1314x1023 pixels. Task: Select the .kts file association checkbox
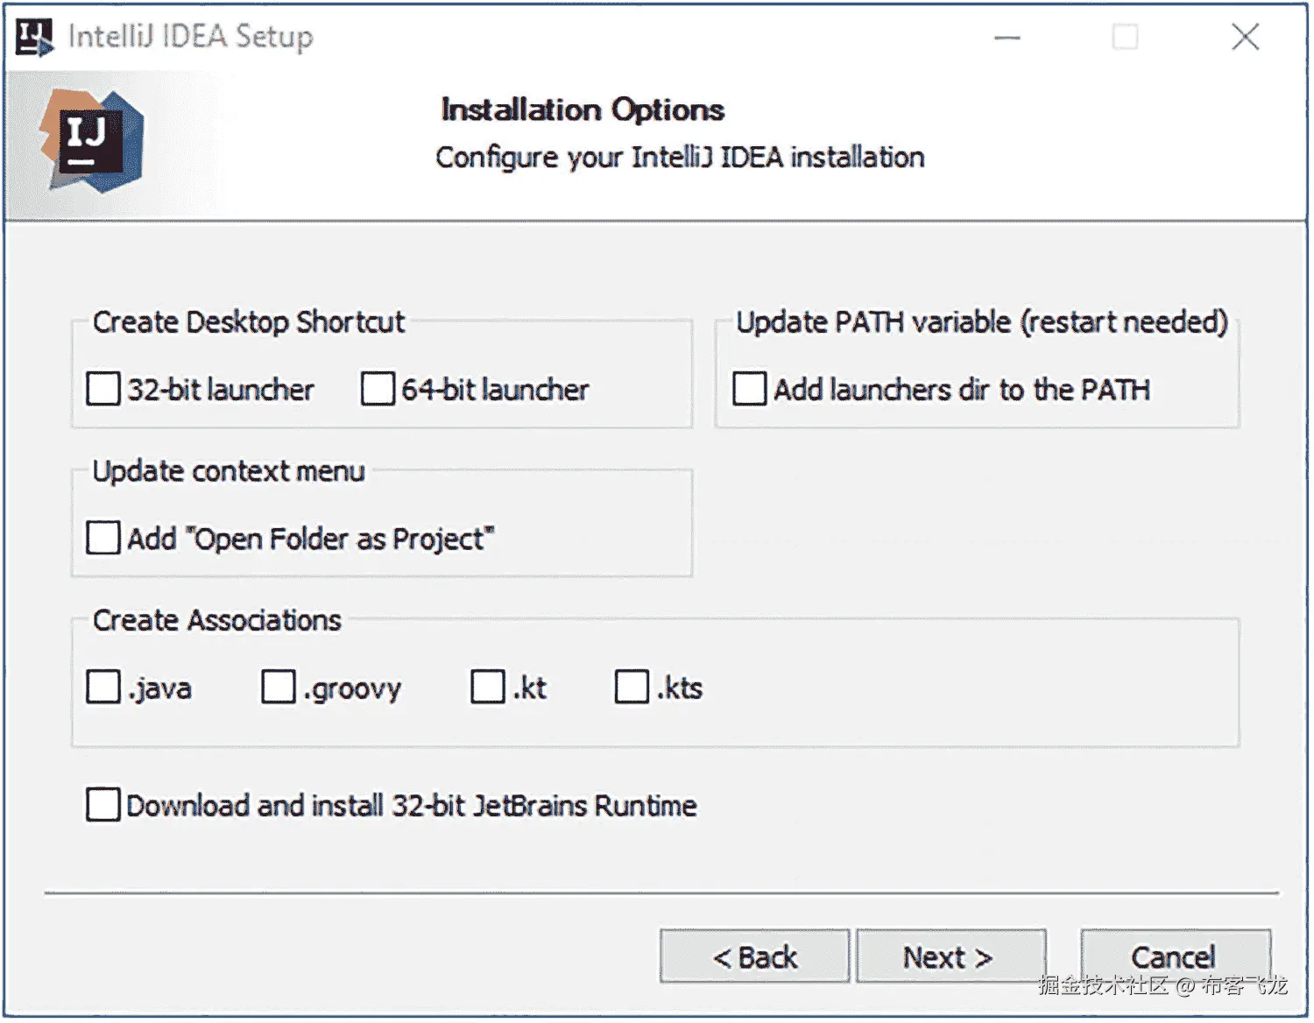(x=632, y=687)
